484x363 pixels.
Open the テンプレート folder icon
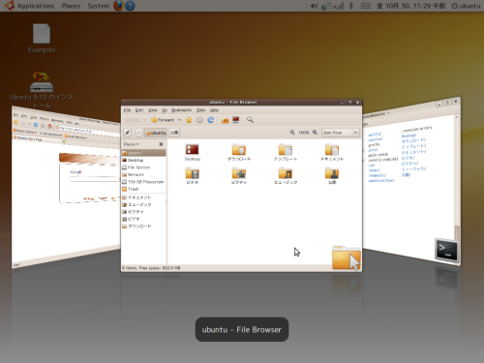point(286,152)
